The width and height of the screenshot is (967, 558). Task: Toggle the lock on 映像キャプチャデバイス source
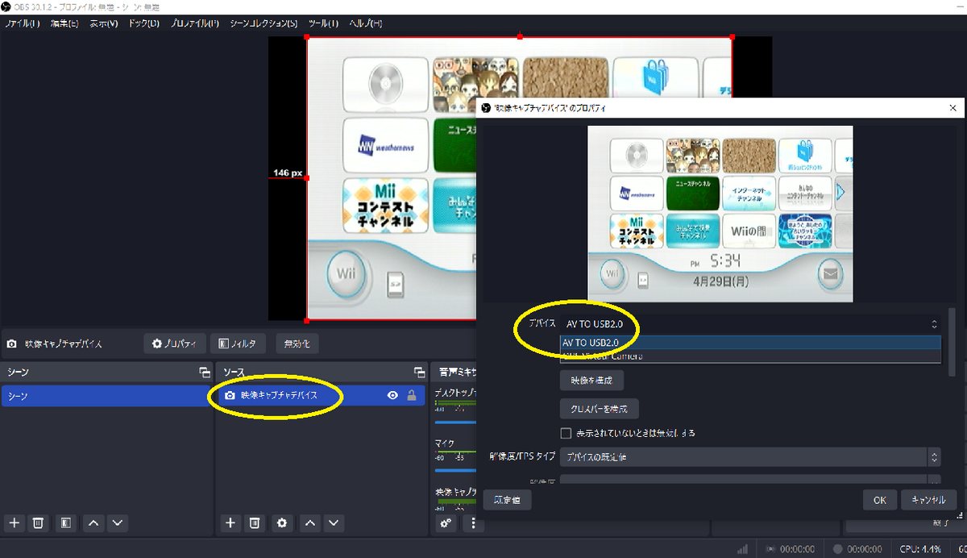click(x=412, y=396)
